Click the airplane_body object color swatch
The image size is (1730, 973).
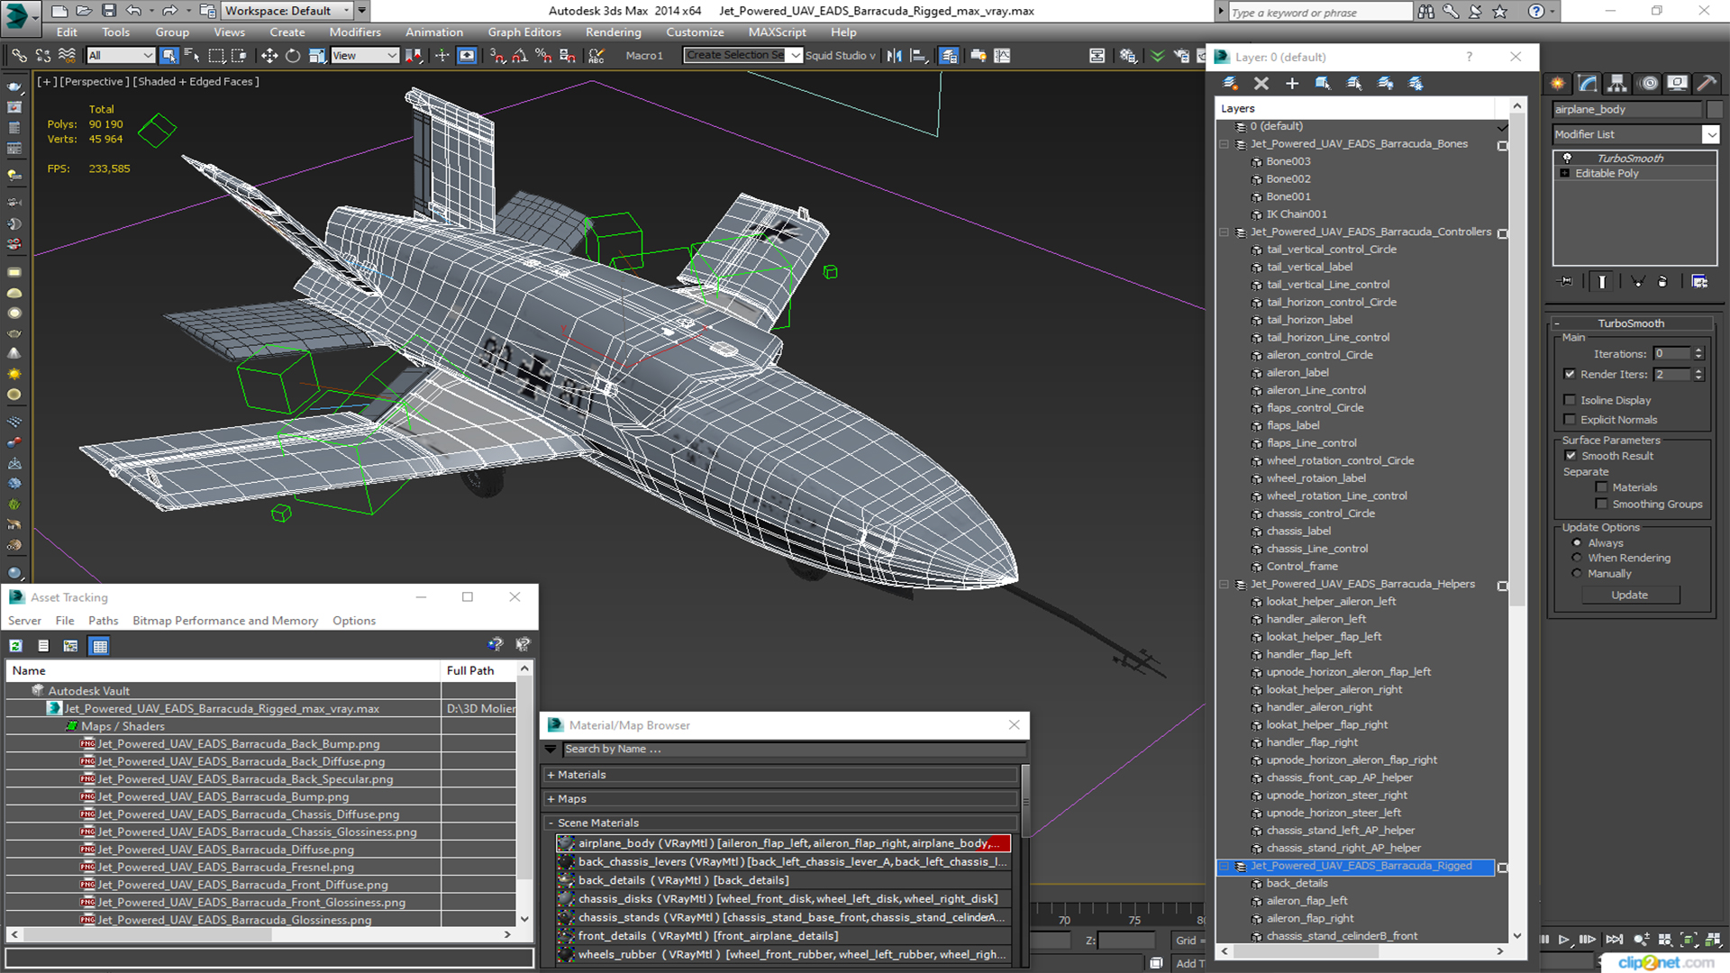point(1715,109)
